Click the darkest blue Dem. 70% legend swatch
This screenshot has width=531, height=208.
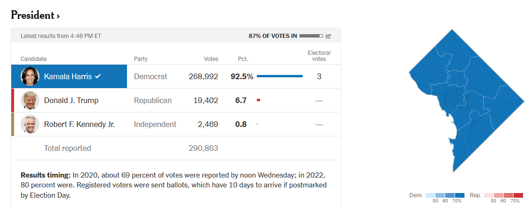[x=460, y=195]
